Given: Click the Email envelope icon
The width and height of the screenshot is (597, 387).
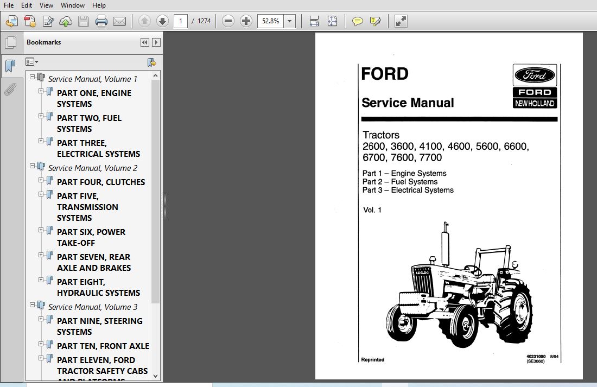Looking at the screenshot, I should 119,21.
